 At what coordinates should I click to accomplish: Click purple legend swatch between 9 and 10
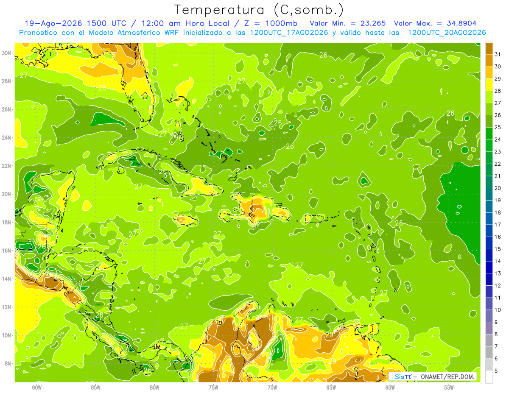coord(489,316)
